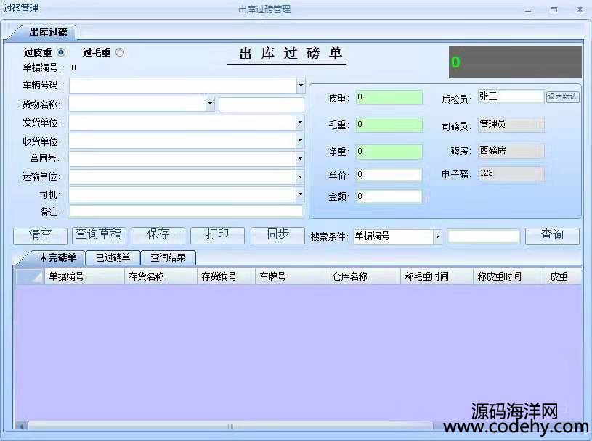Screen dimensions: 592x441
Task: Click the scrollbar left arrow in the table
Action: (22, 426)
